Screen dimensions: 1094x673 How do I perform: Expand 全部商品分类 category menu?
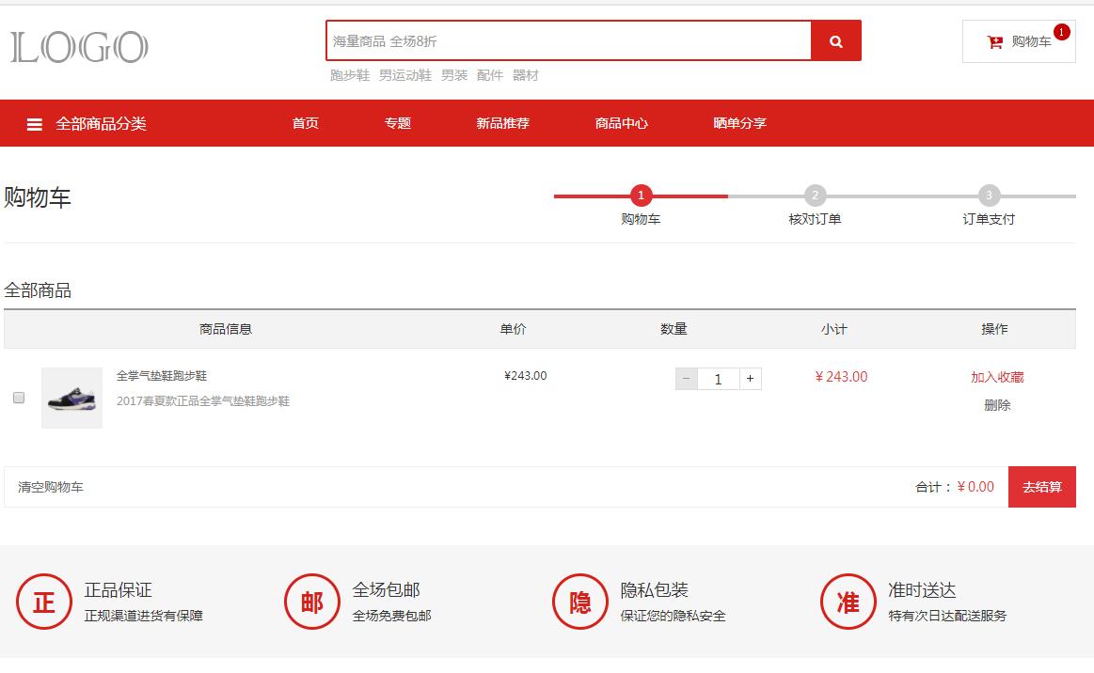point(101,124)
